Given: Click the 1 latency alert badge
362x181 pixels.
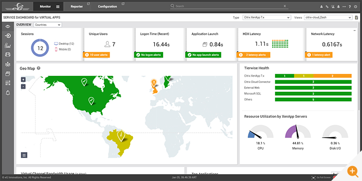Looking at the screenshot, I should [x=319, y=55].
